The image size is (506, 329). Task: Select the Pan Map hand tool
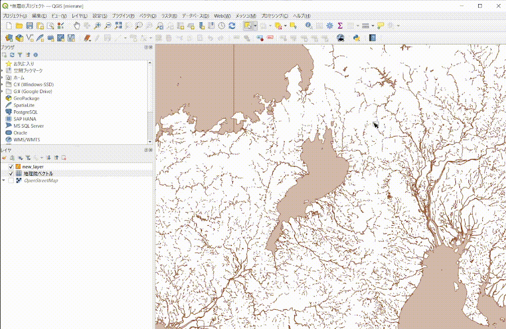tap(77, 26)
